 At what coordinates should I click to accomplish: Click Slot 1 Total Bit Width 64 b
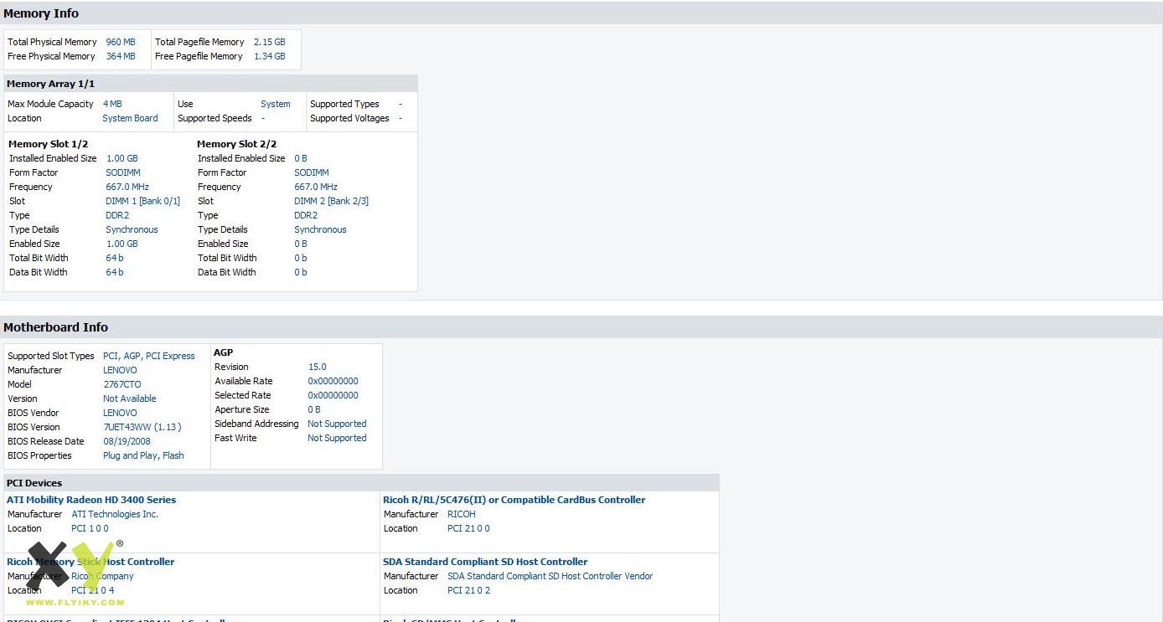pos(115,258)
